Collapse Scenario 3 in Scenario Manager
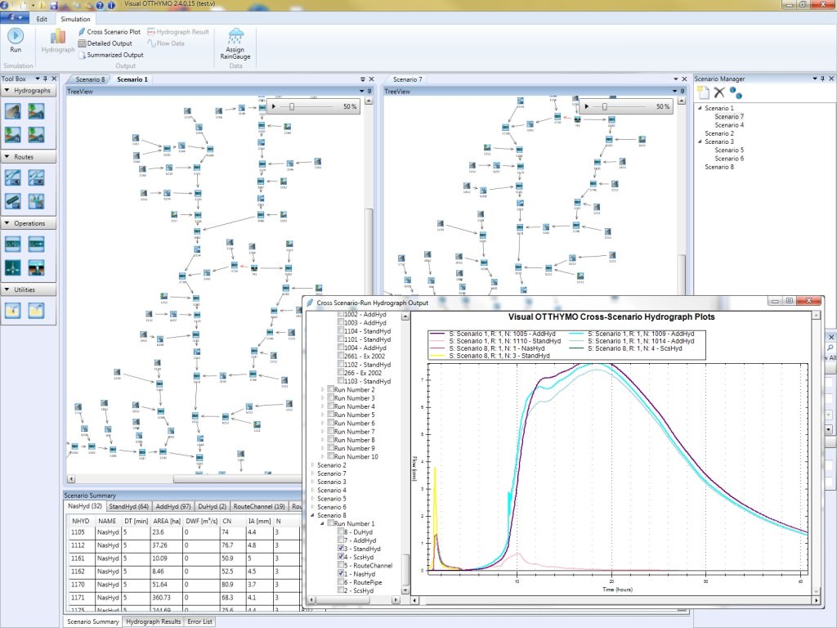This screenshot has width=837, height=628. (x=700, y=141)
